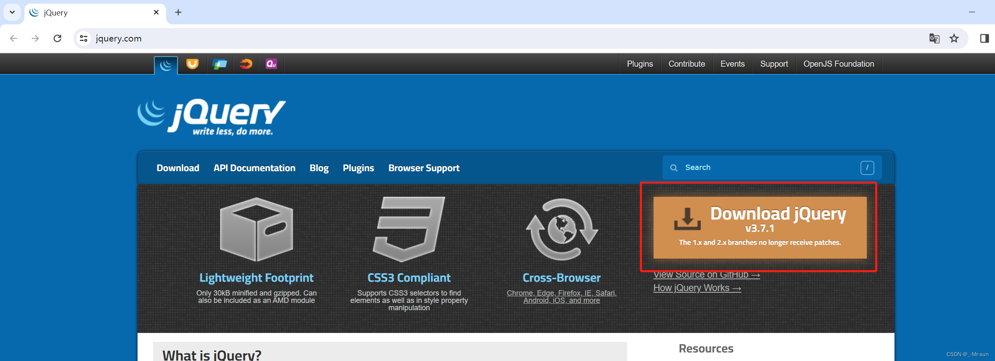Click the Cross-Browser globe icon
Image resolution: width=995 pixels, height=361 pixels.
(x=562, y=230)
